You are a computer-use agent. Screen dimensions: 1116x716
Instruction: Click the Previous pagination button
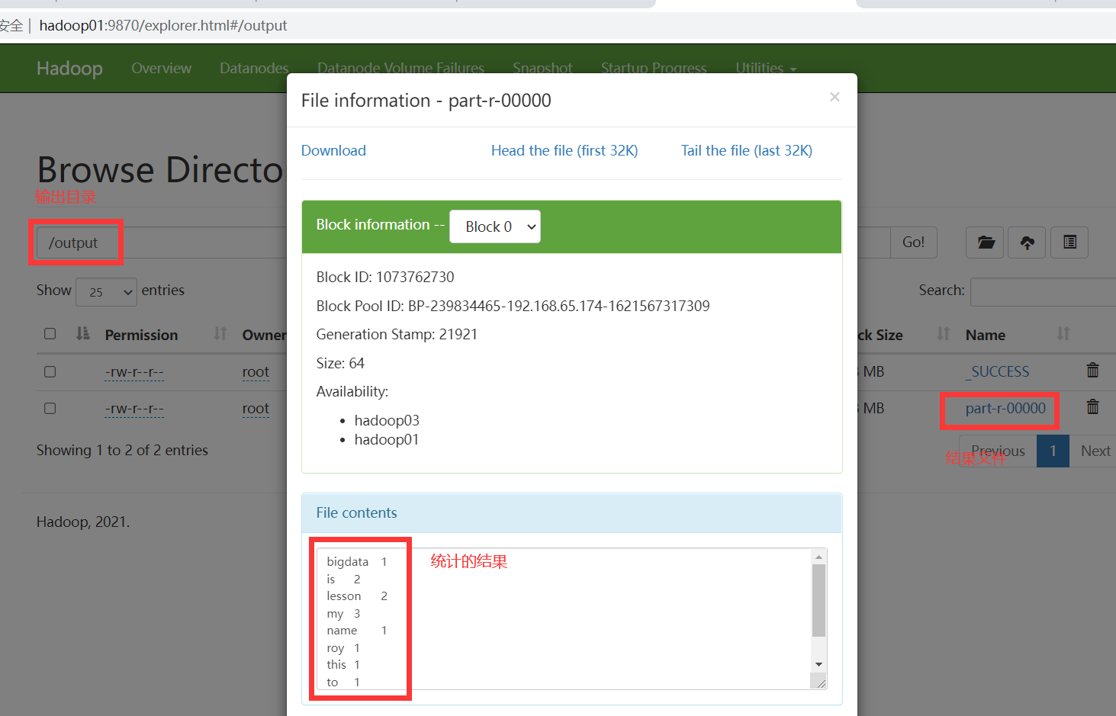pos(998,451)
